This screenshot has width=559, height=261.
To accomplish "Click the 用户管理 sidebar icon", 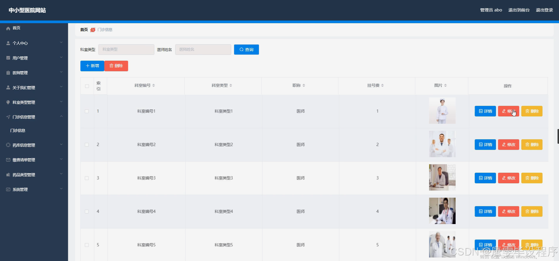I will click(8, 58).
